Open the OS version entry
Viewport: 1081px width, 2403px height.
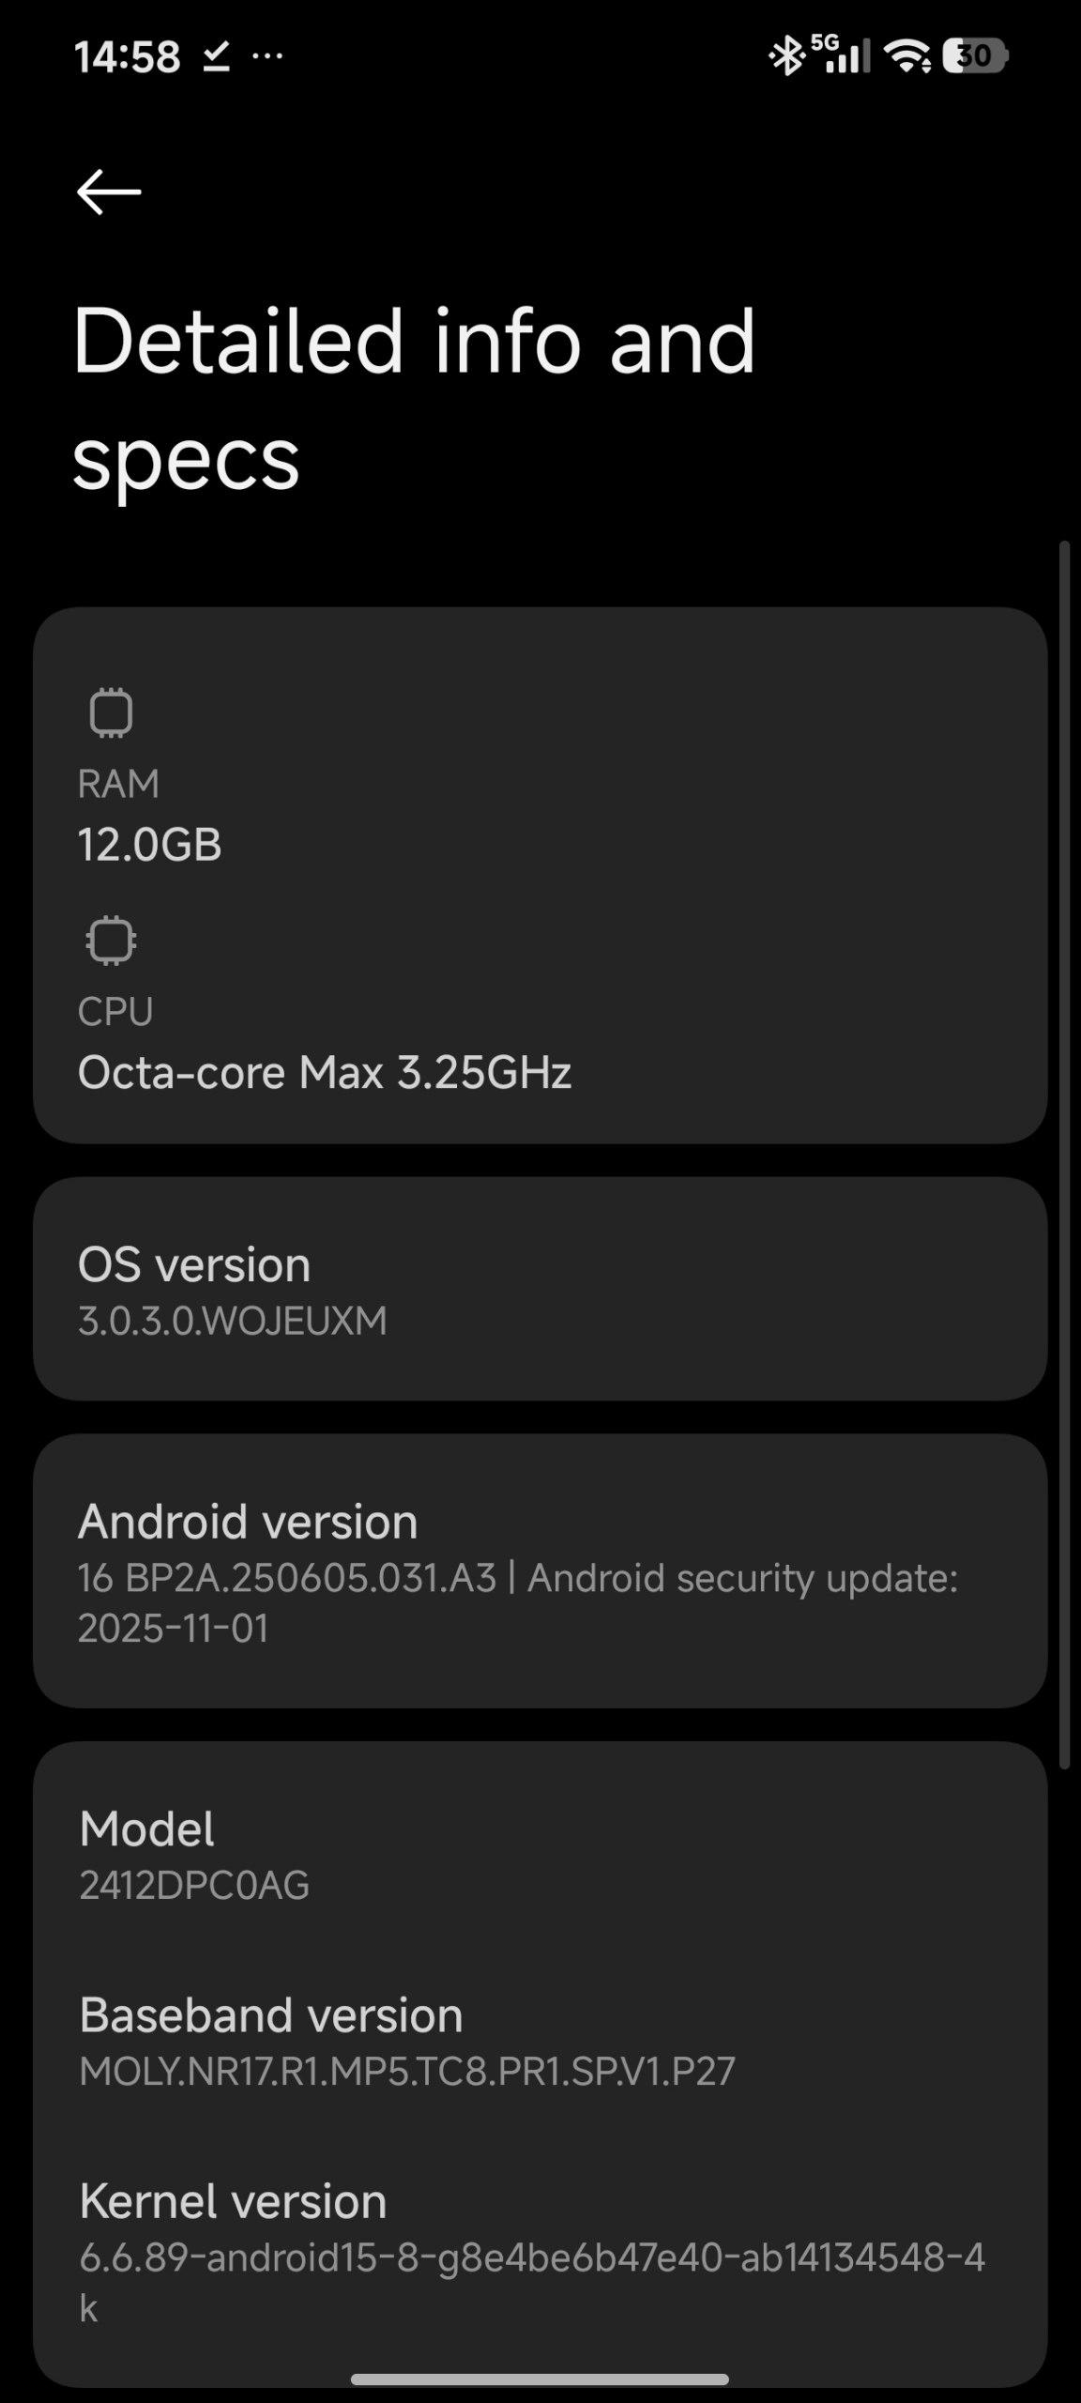pos(540,1289)
